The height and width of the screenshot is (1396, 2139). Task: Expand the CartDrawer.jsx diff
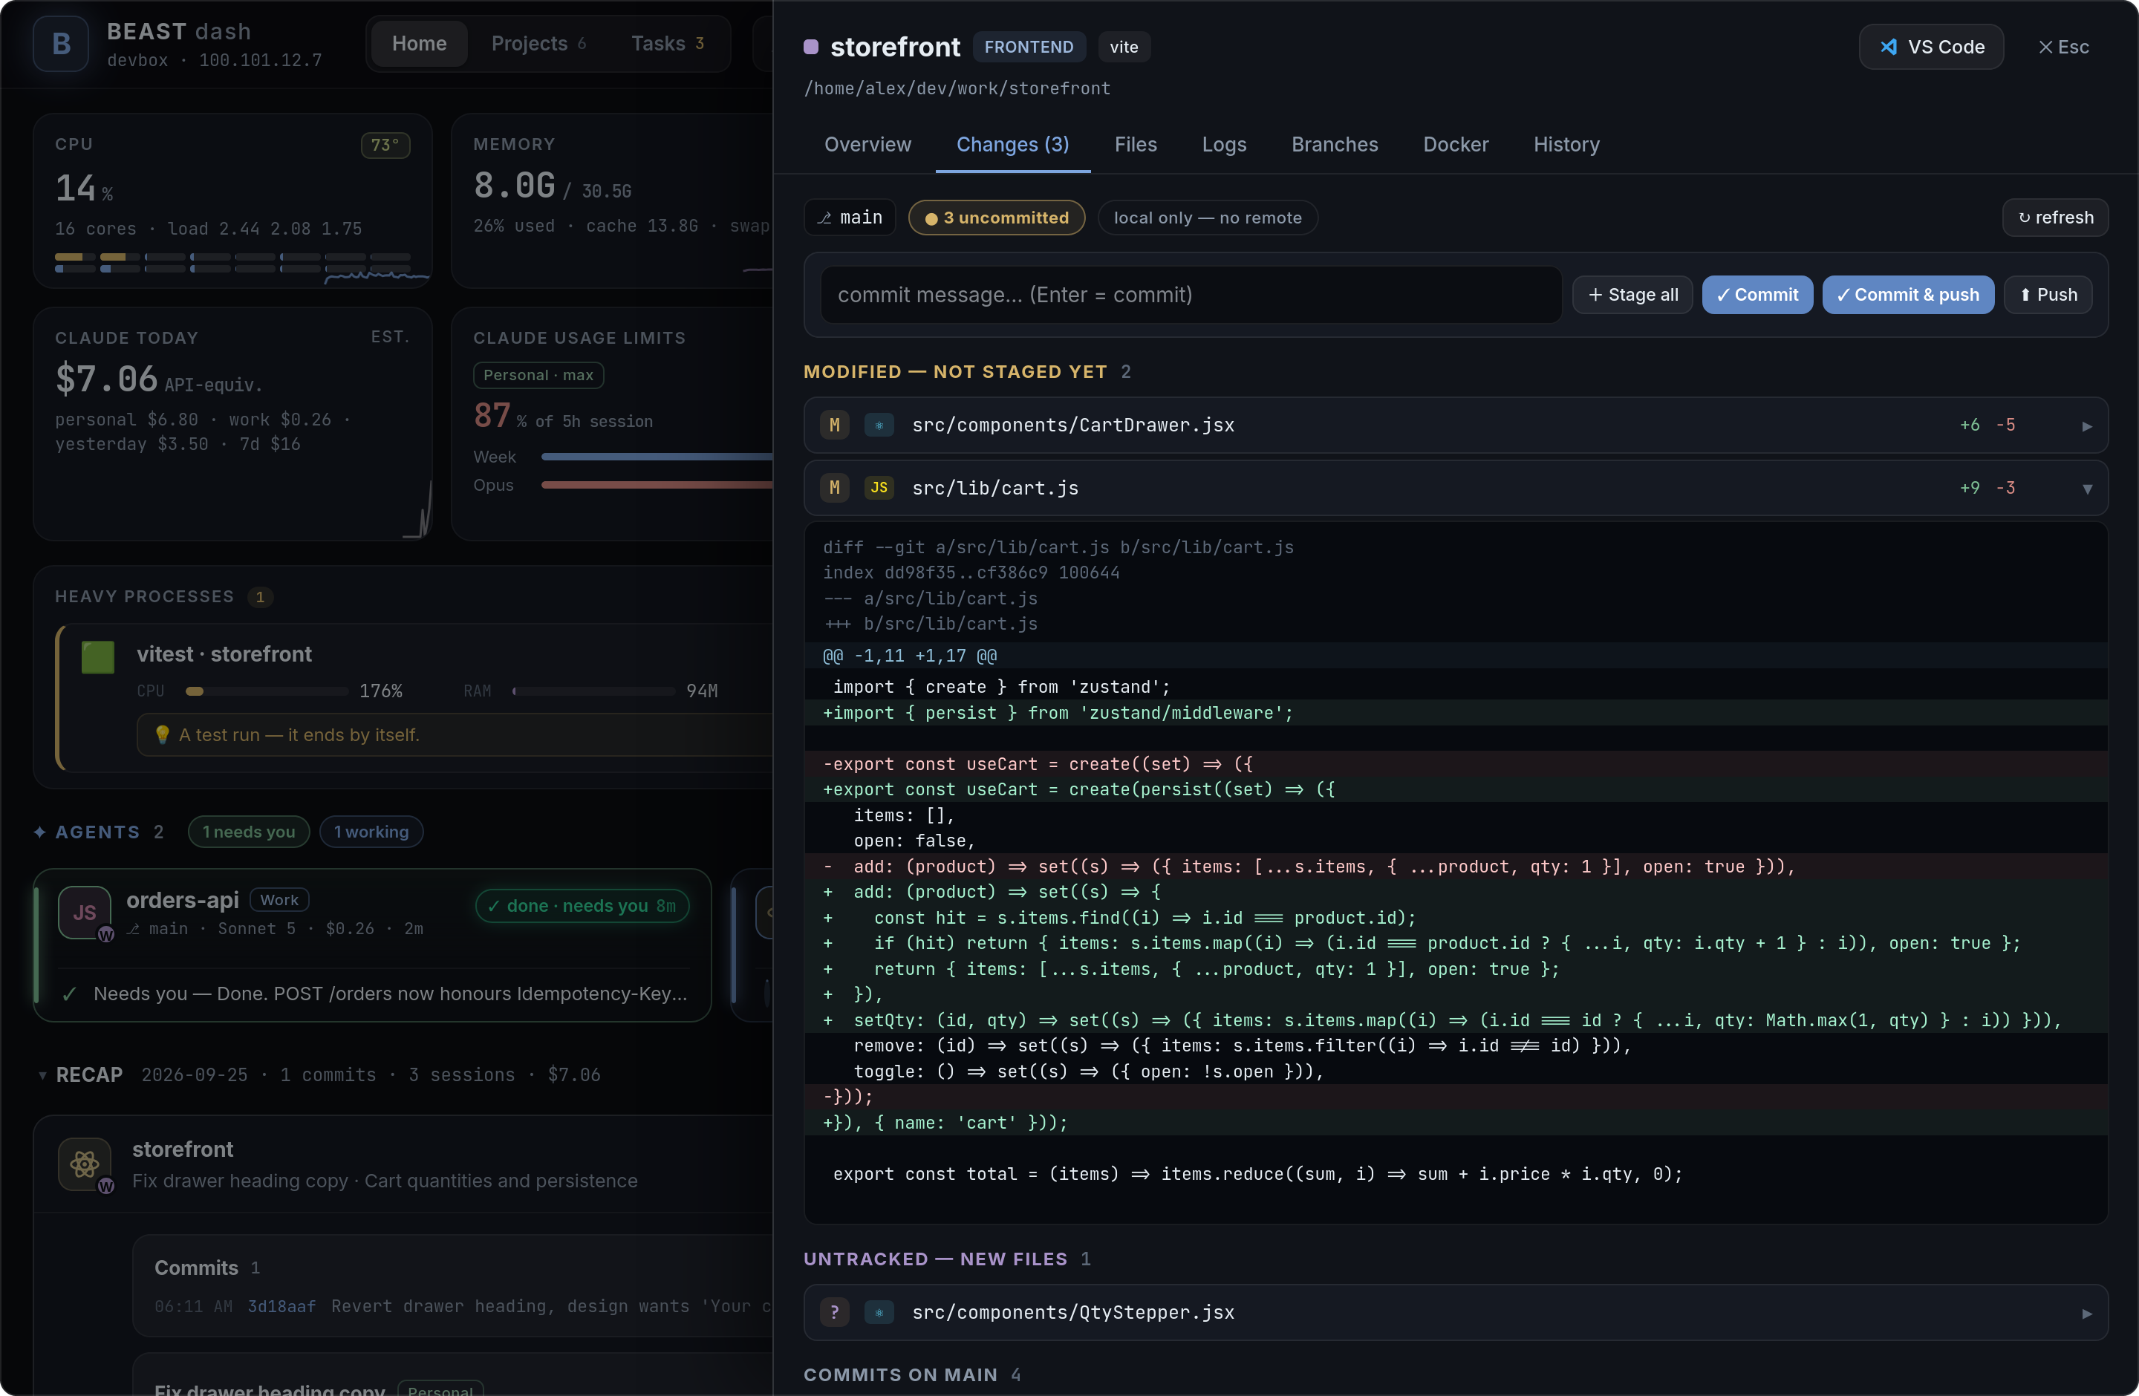2087,425
